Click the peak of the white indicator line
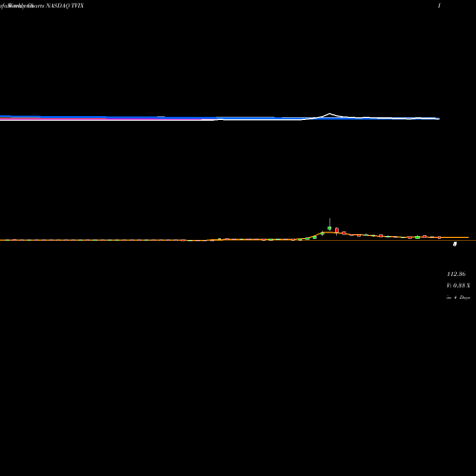 click(329, 113)
